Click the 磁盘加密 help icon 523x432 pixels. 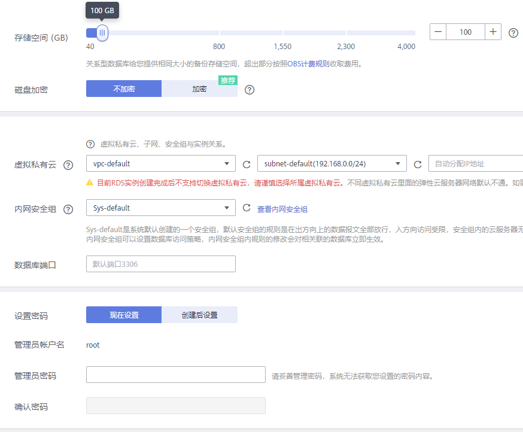coord(249,90)
